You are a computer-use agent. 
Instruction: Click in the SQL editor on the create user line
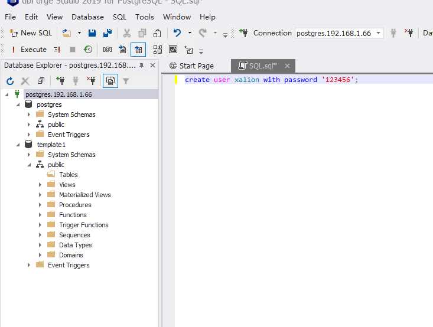click(271, 80)
